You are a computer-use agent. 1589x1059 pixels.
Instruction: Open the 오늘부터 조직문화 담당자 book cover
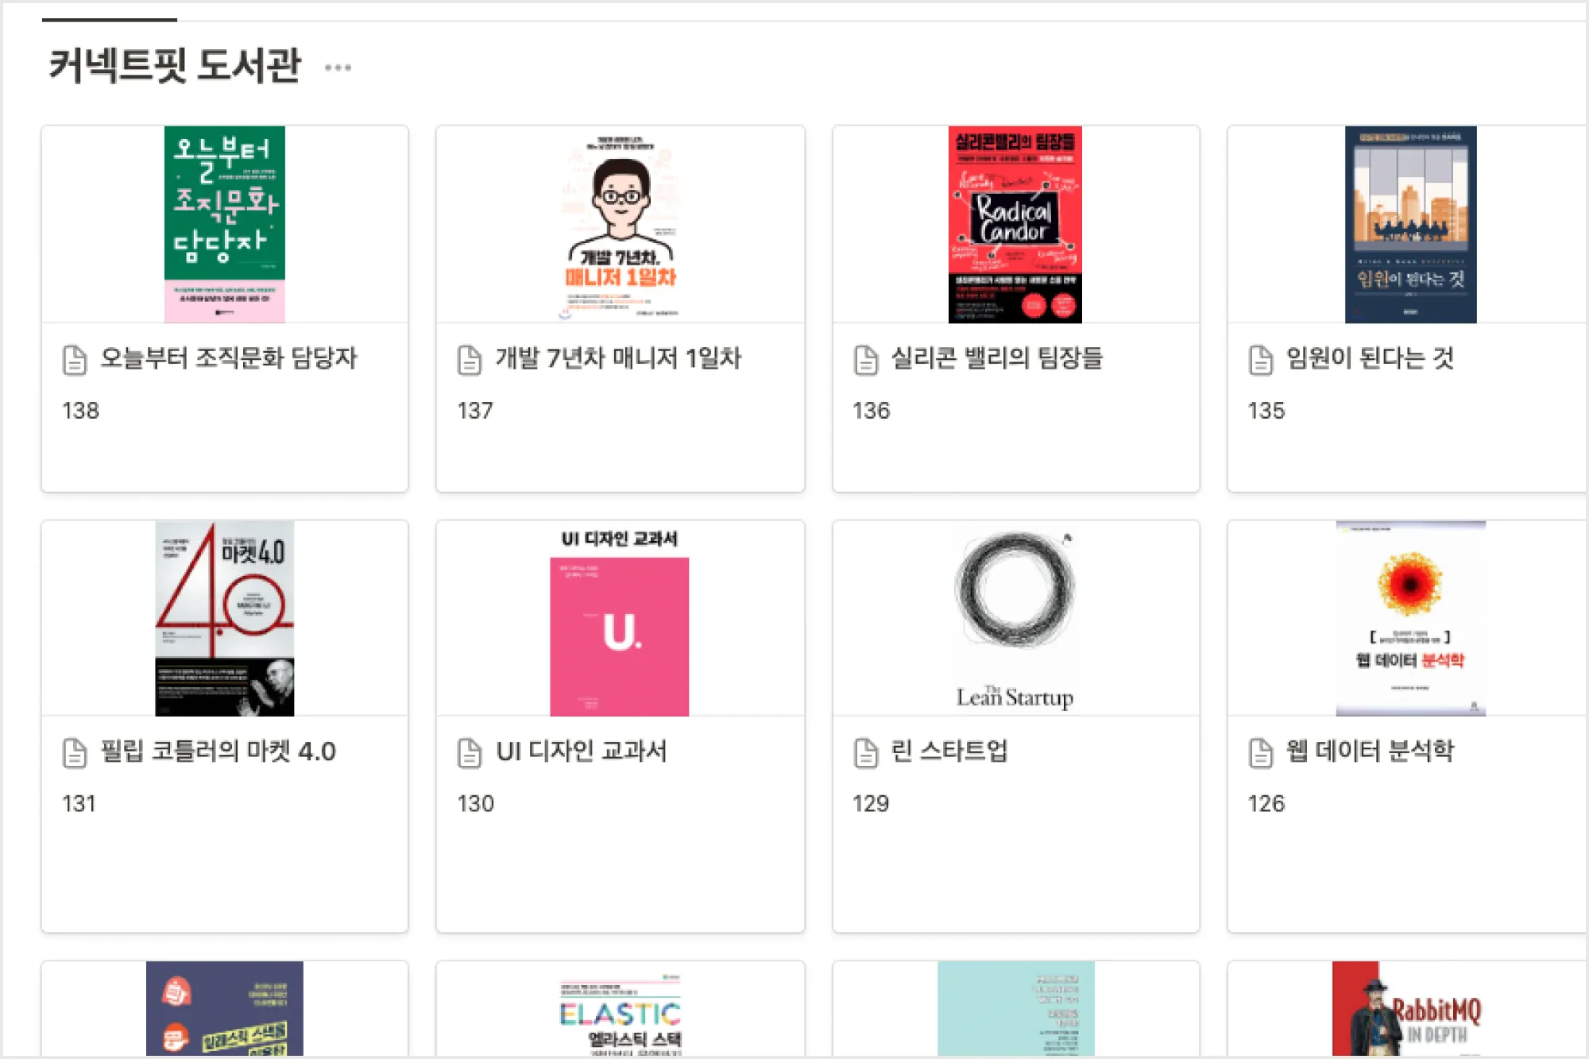point(225,224)
